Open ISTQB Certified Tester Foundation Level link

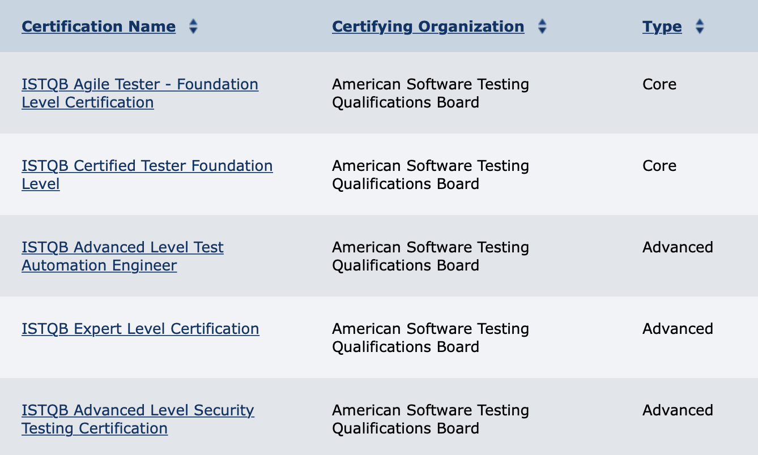tap(147, 175)
